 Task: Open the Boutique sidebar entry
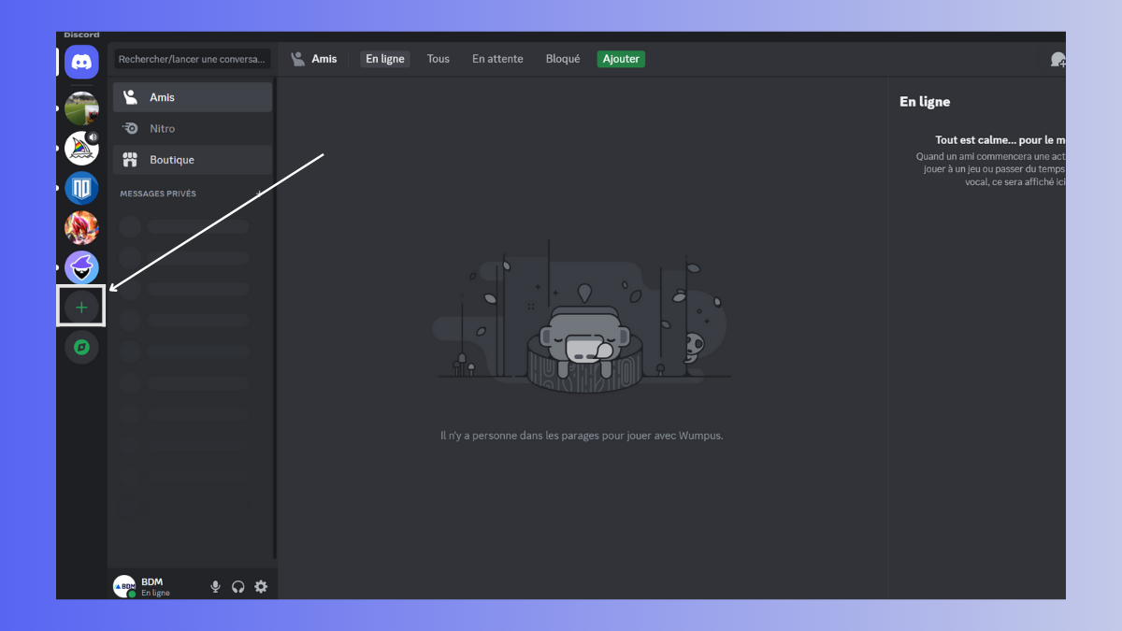(x=193, y=160)
